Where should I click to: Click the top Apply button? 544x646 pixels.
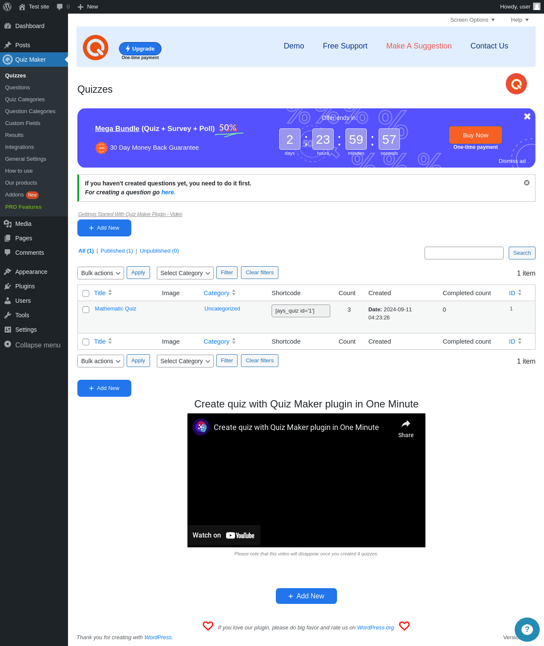pyautogui.click(x=138, y=273)
